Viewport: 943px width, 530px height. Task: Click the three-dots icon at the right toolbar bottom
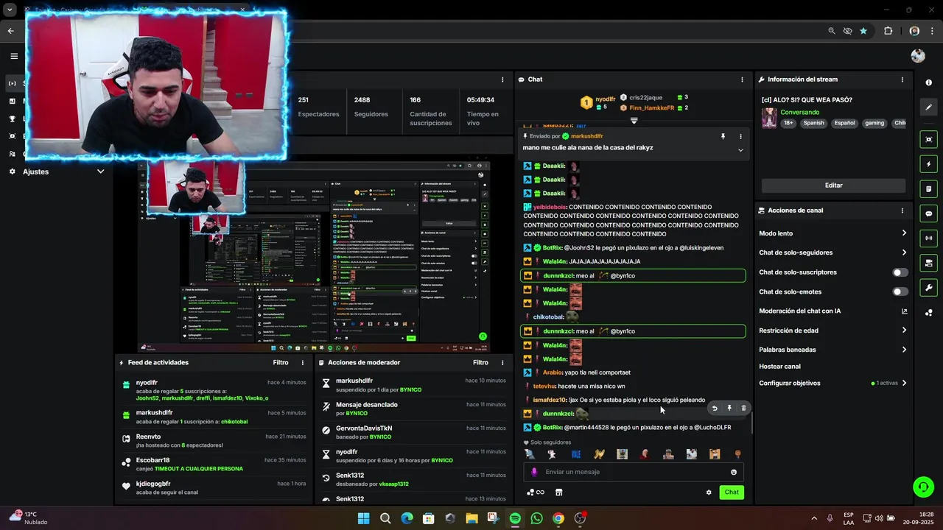point(929,313)
